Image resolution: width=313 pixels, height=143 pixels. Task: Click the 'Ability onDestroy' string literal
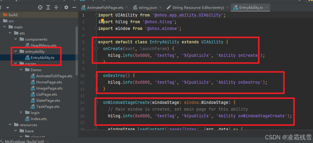point(240,82)
